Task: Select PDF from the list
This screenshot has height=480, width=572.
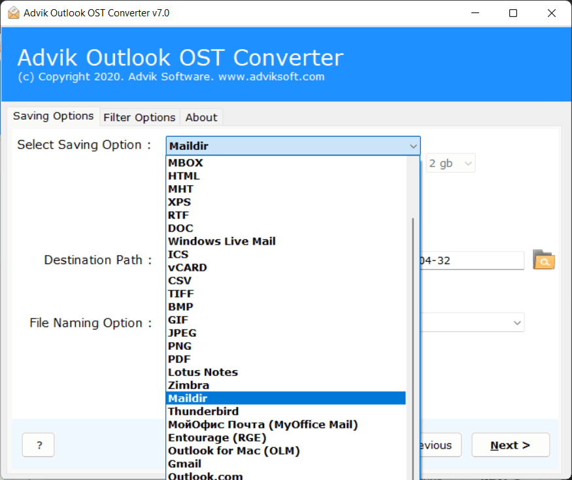Action: pos(286,359)
